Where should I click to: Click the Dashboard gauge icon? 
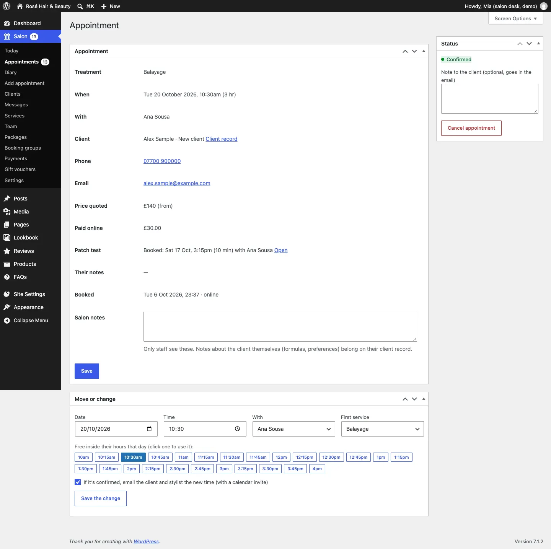pyautogui.click(x=7, y=23)
